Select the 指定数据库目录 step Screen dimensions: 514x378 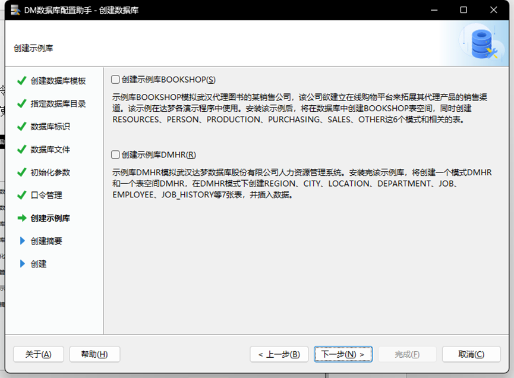58,104
